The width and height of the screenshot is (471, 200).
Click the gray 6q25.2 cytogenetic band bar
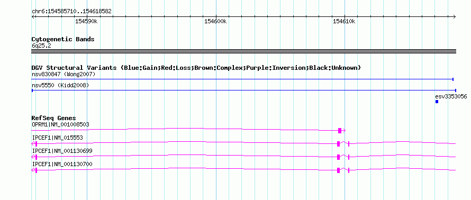pos(243,51)
